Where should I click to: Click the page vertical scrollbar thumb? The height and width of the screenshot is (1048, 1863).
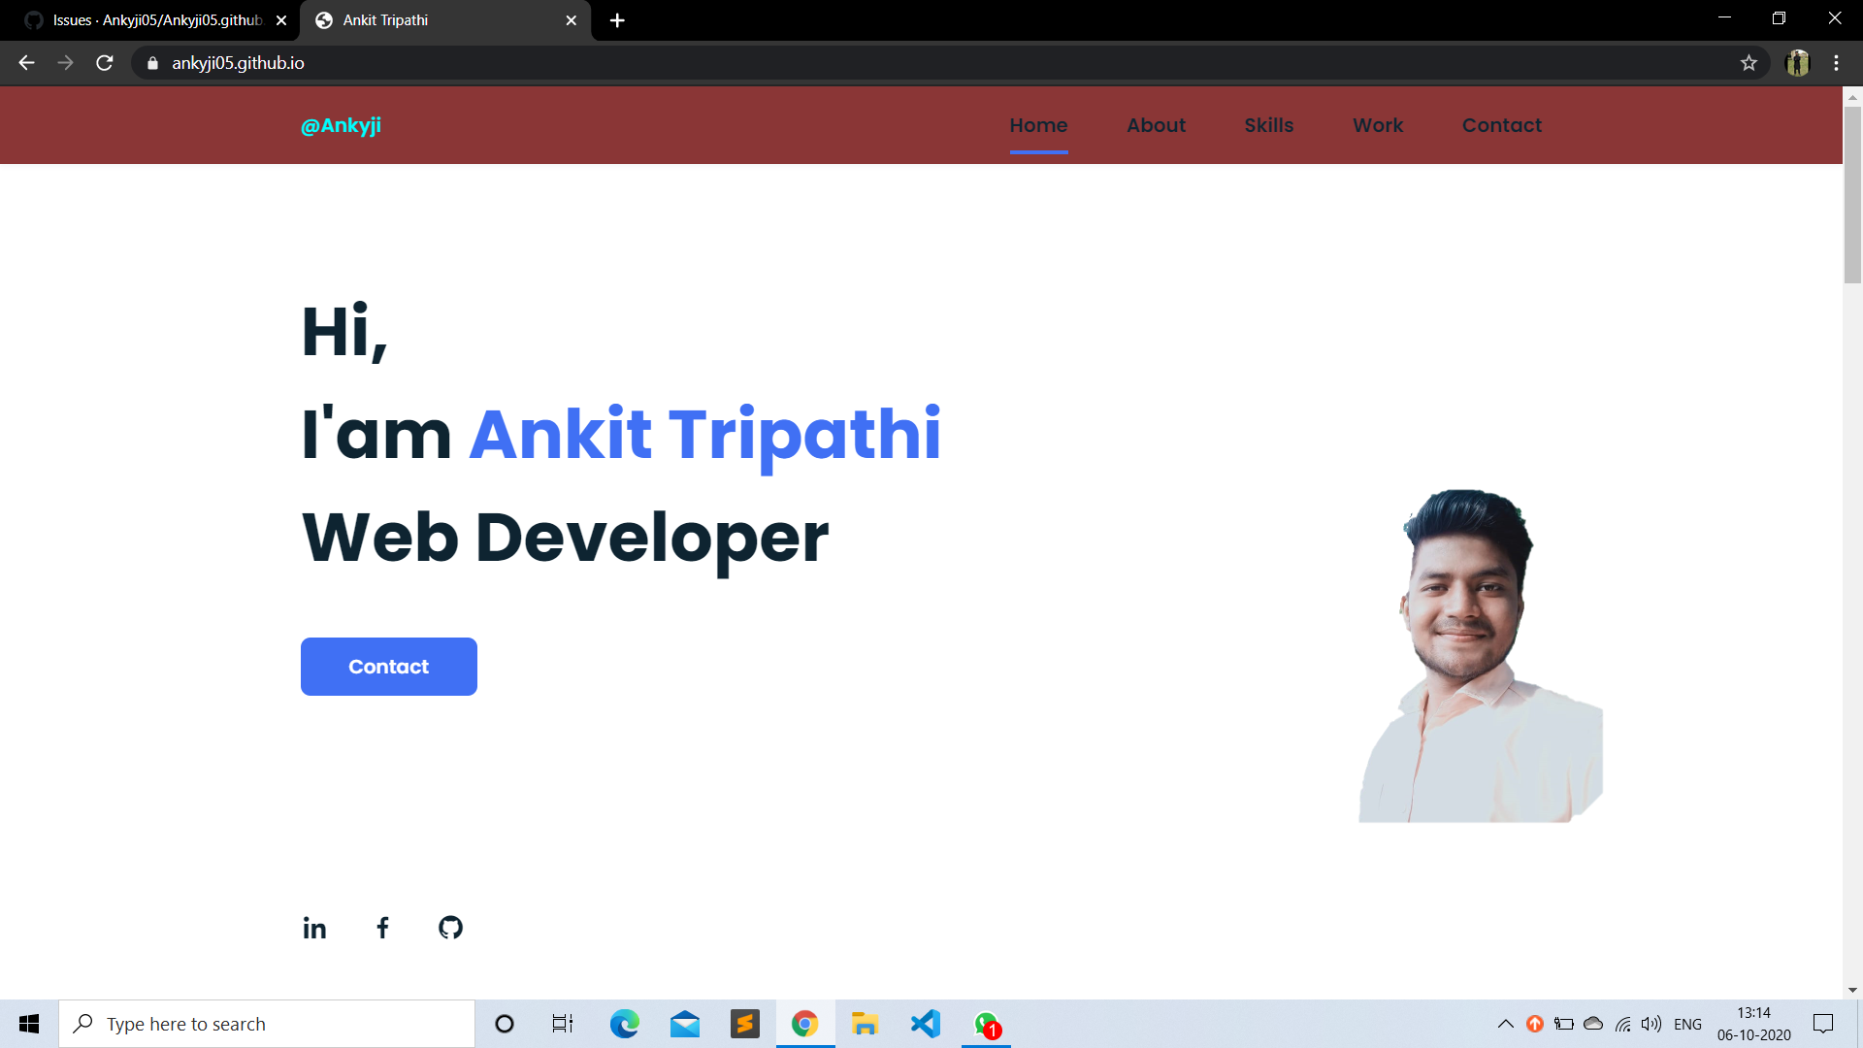pos(1852,194)
